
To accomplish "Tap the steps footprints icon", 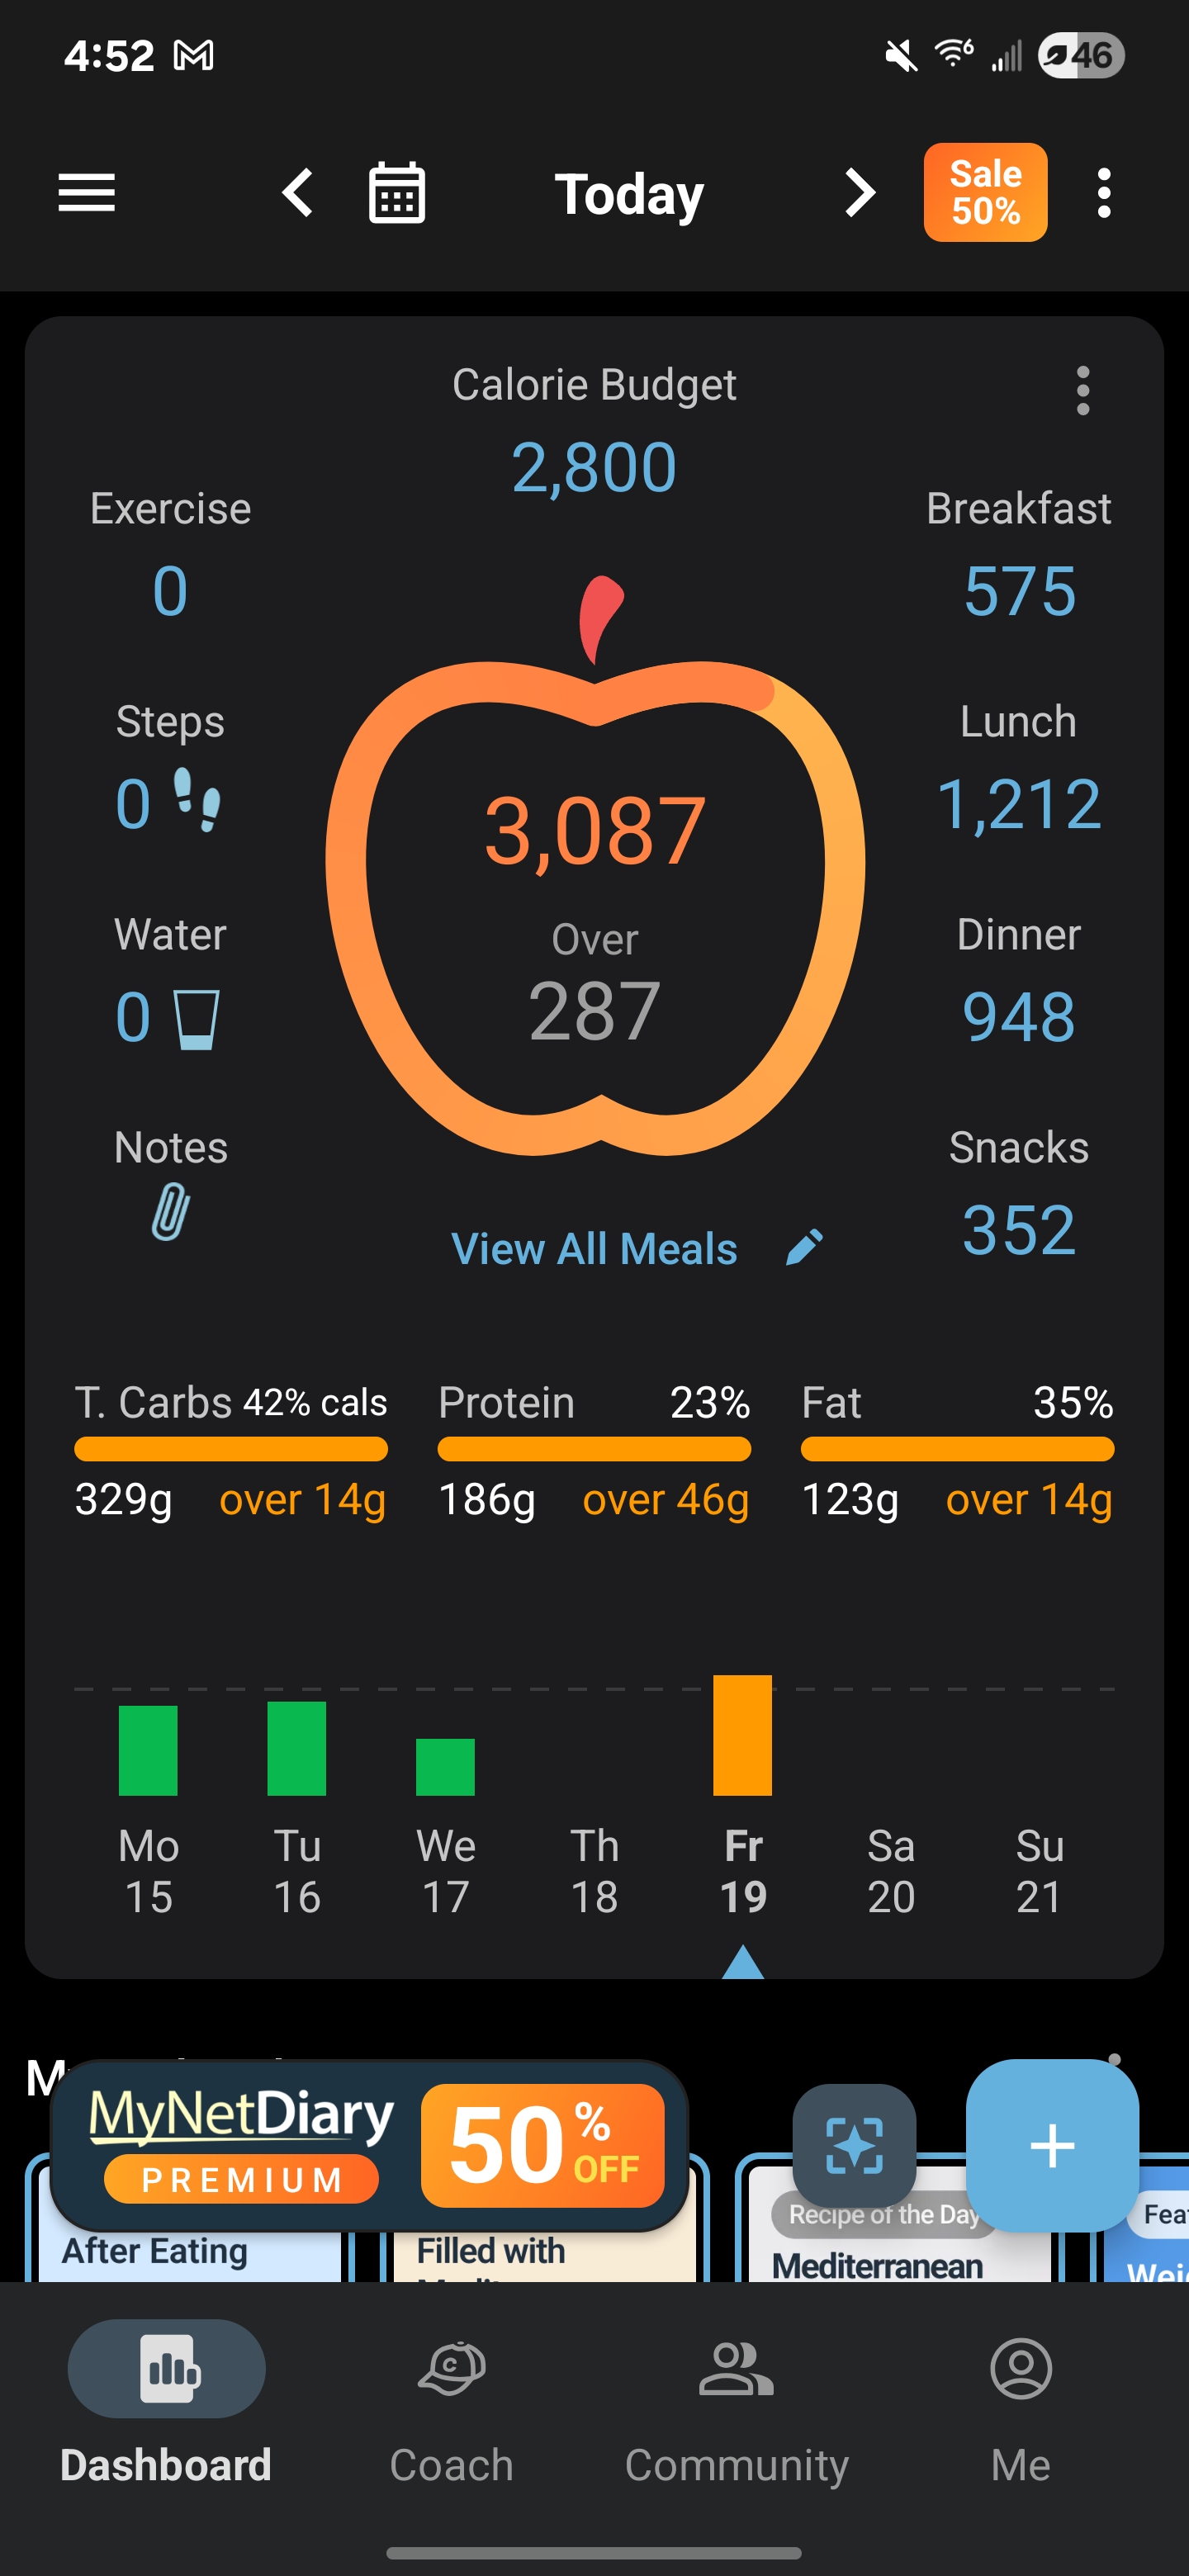I will tap(197, 801).
